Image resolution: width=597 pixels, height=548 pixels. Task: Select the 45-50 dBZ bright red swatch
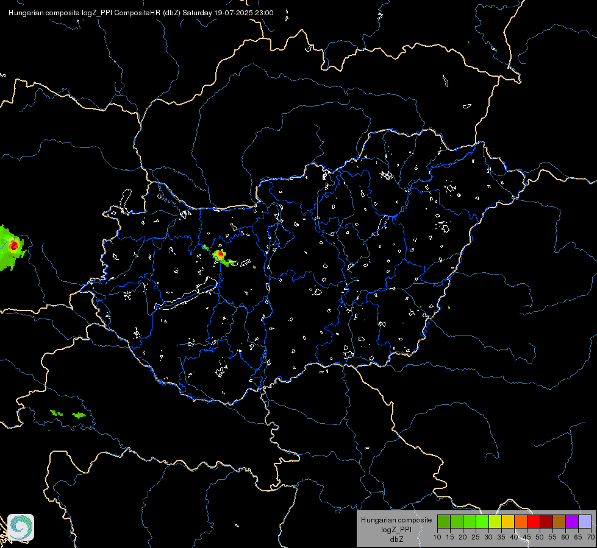[x=534, y=521]
